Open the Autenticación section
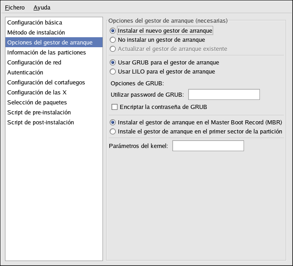The image size is (293, 266). 25,72
